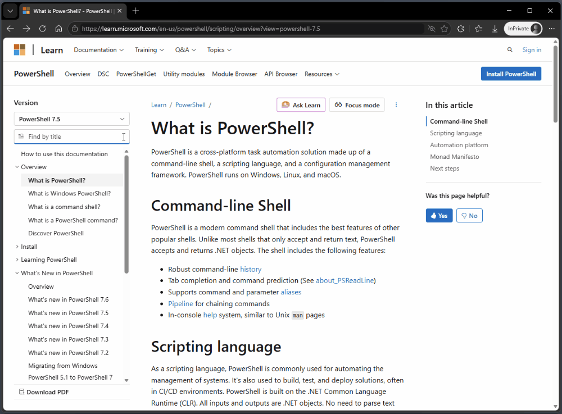Open the Overview nav item
This screenshot has height=414, width=562.
click(78, 74)
